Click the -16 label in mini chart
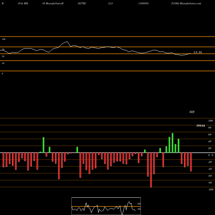This screenshot has height=215, width=215. point(139,209)
